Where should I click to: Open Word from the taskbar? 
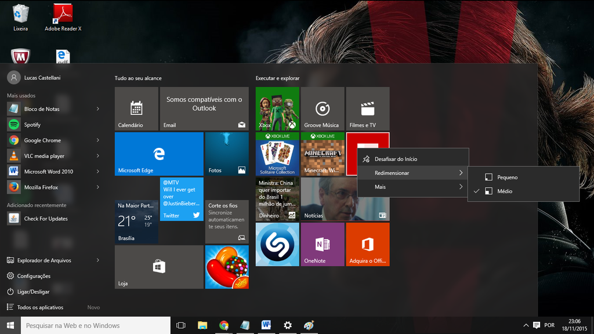[266, 325]
